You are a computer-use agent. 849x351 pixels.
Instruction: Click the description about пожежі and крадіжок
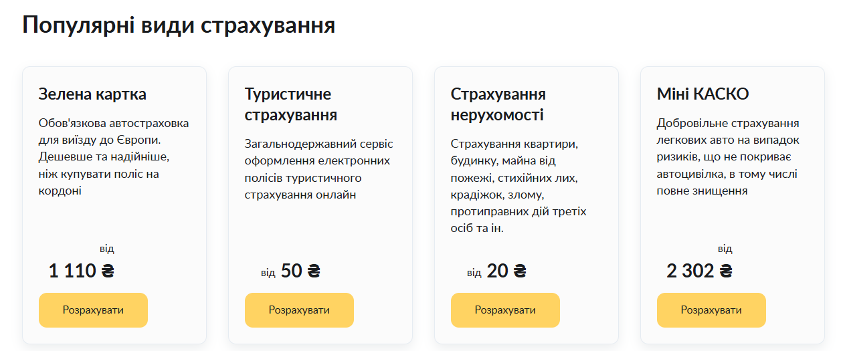(518, 186)
